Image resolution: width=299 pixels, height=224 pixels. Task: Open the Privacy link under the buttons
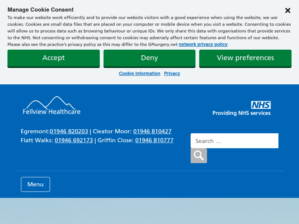(x=172, y=74)
